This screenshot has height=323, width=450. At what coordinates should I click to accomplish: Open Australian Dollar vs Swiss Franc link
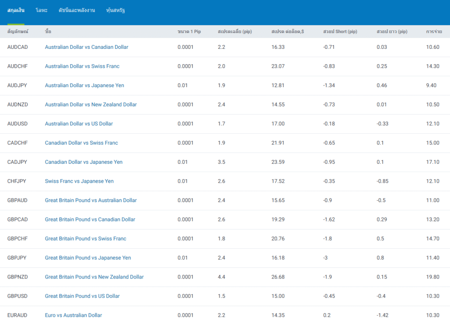click(82, 66)
